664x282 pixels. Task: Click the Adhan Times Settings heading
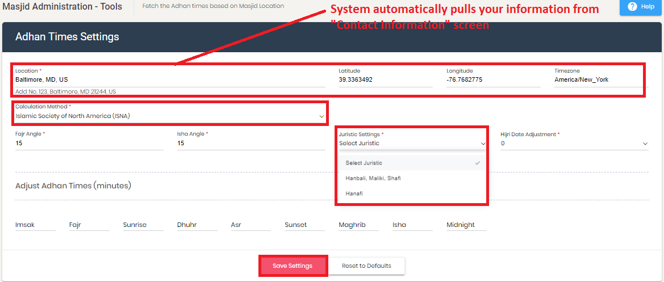coord(68,37)
